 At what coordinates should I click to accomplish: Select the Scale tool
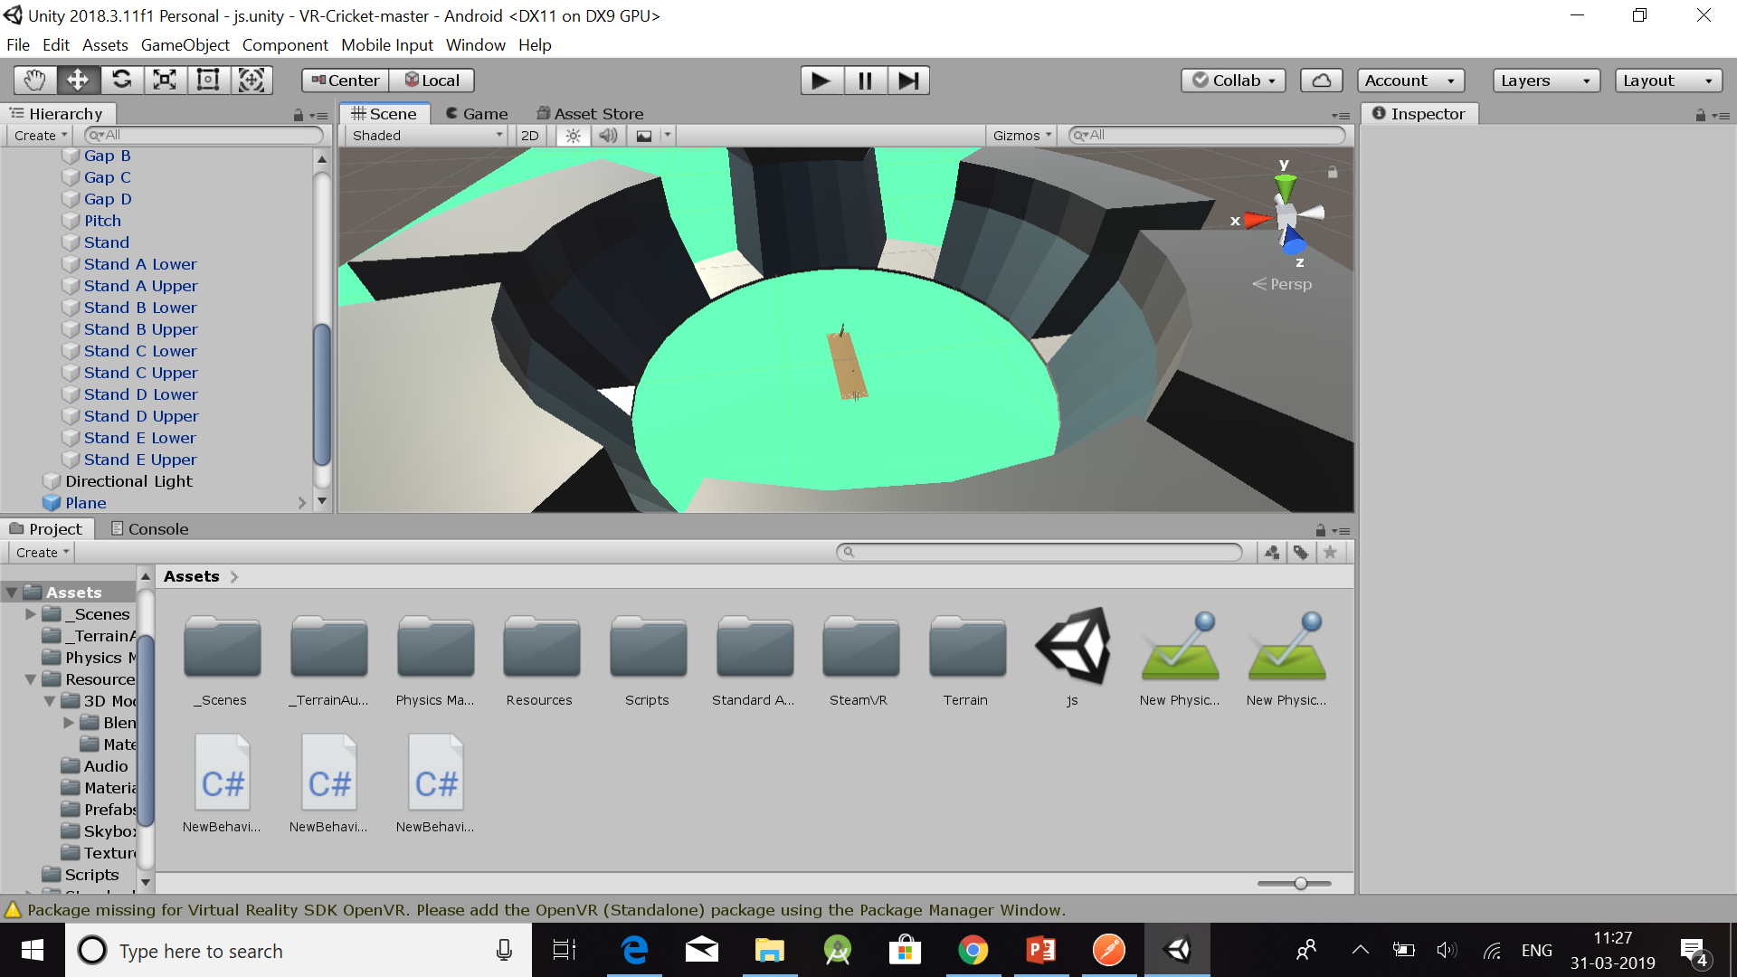[165, 80]
